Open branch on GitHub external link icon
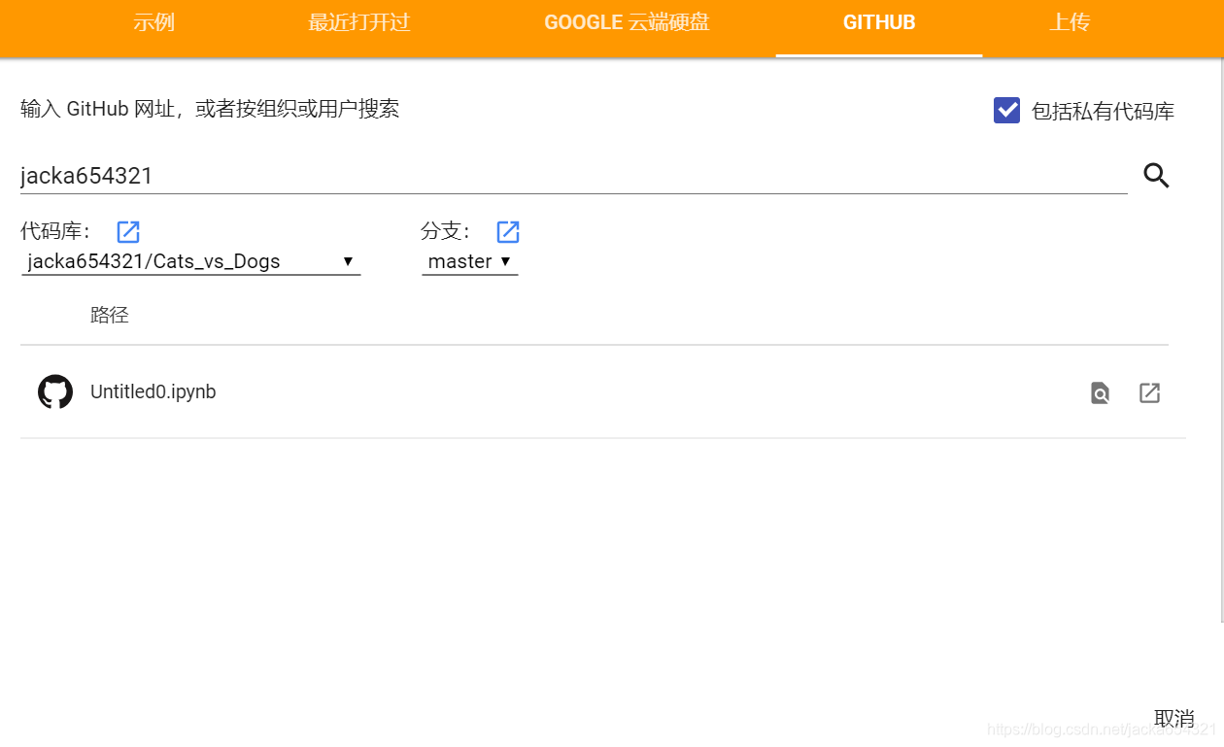The width and height of the screenshot is (1224, 747). (508, 231)
